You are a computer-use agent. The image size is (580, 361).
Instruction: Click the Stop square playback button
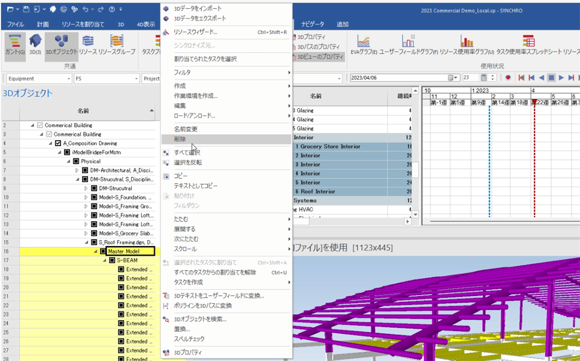coord(551,78)
